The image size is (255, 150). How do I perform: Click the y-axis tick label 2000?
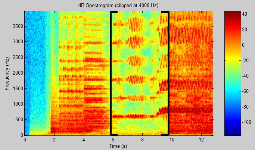pyautogui.click(x=16, y=73)
